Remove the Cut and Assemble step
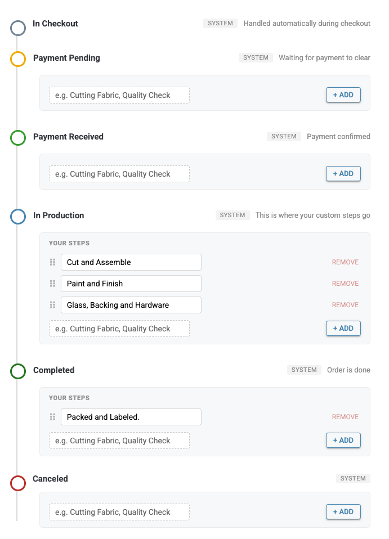This screenshot has height=539, width=389. pyautogui.click(x=345, y=262)
